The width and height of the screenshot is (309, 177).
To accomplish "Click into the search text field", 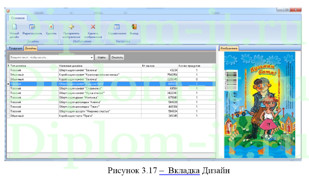I will [50, 57].
